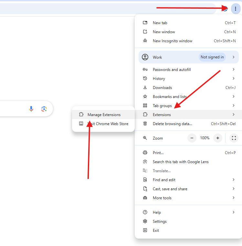Screen dimensions: 242x246
Task: Open Downloads from the menu
Action: point(189,88)
